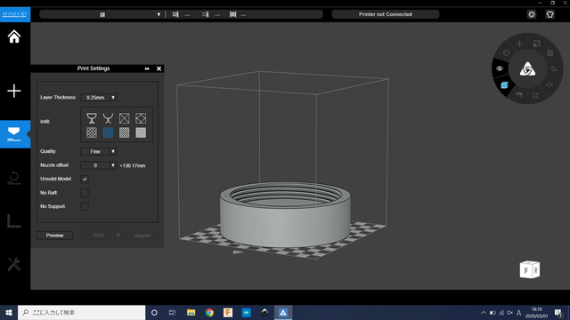This screenshot has height=320, width=570.
Task: Open File Explorer from taskbar
Action: coord(191,312)
